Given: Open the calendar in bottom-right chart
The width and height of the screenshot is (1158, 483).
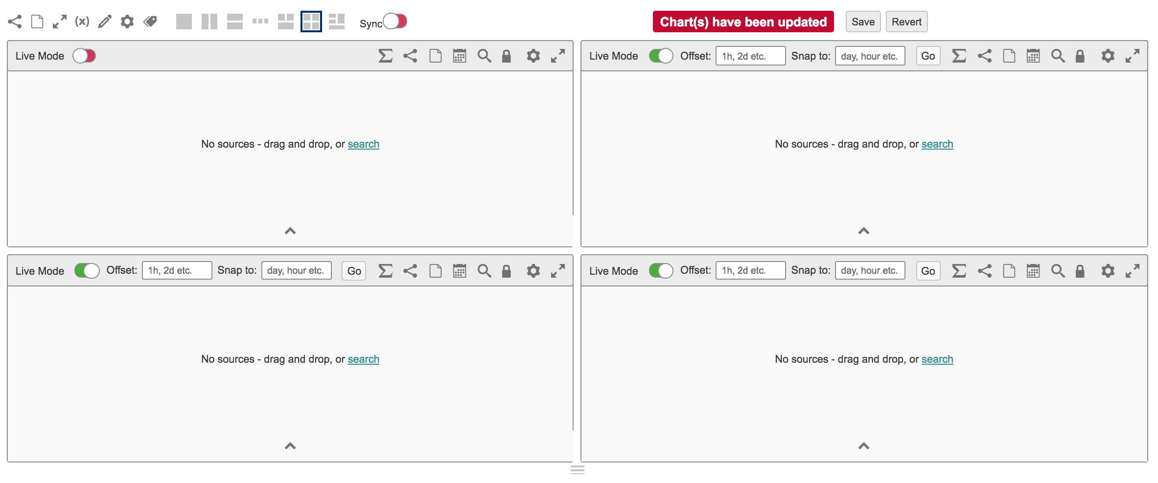Looking at the screenshot, I should (1033, 270).
